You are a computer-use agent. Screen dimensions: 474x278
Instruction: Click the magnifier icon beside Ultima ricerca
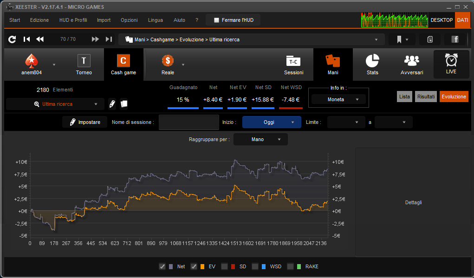click(37, 104)
